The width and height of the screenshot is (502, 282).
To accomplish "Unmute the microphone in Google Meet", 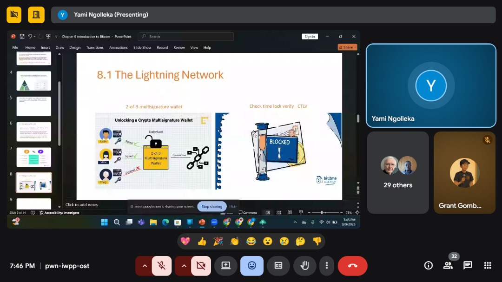I will click(x=160, y=265).
